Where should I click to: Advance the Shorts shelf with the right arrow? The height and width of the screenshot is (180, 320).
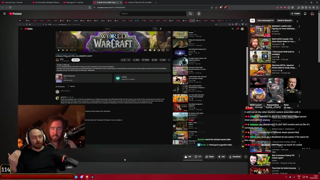(x=299, y=93)
